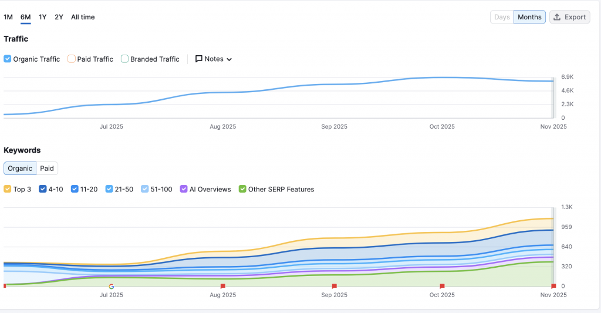This screenshot has width=601, height=313.
Task: Click the Google update marker near Jul 2025
Action: (x=112, y=287)
